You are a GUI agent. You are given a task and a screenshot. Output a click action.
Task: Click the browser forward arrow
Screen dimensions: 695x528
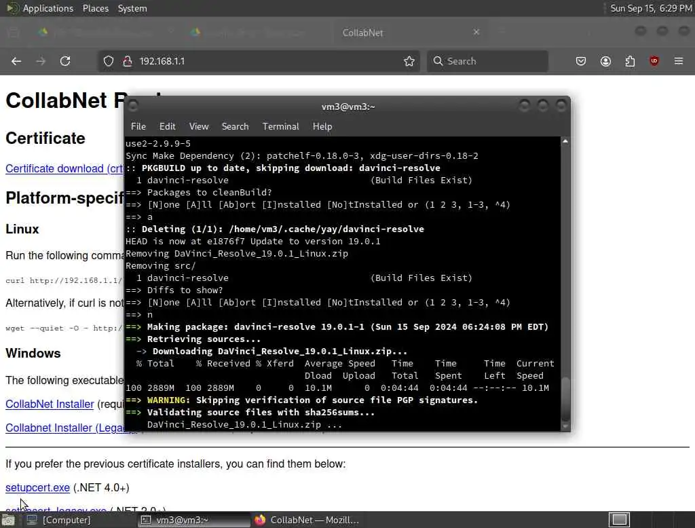[41, 61]
